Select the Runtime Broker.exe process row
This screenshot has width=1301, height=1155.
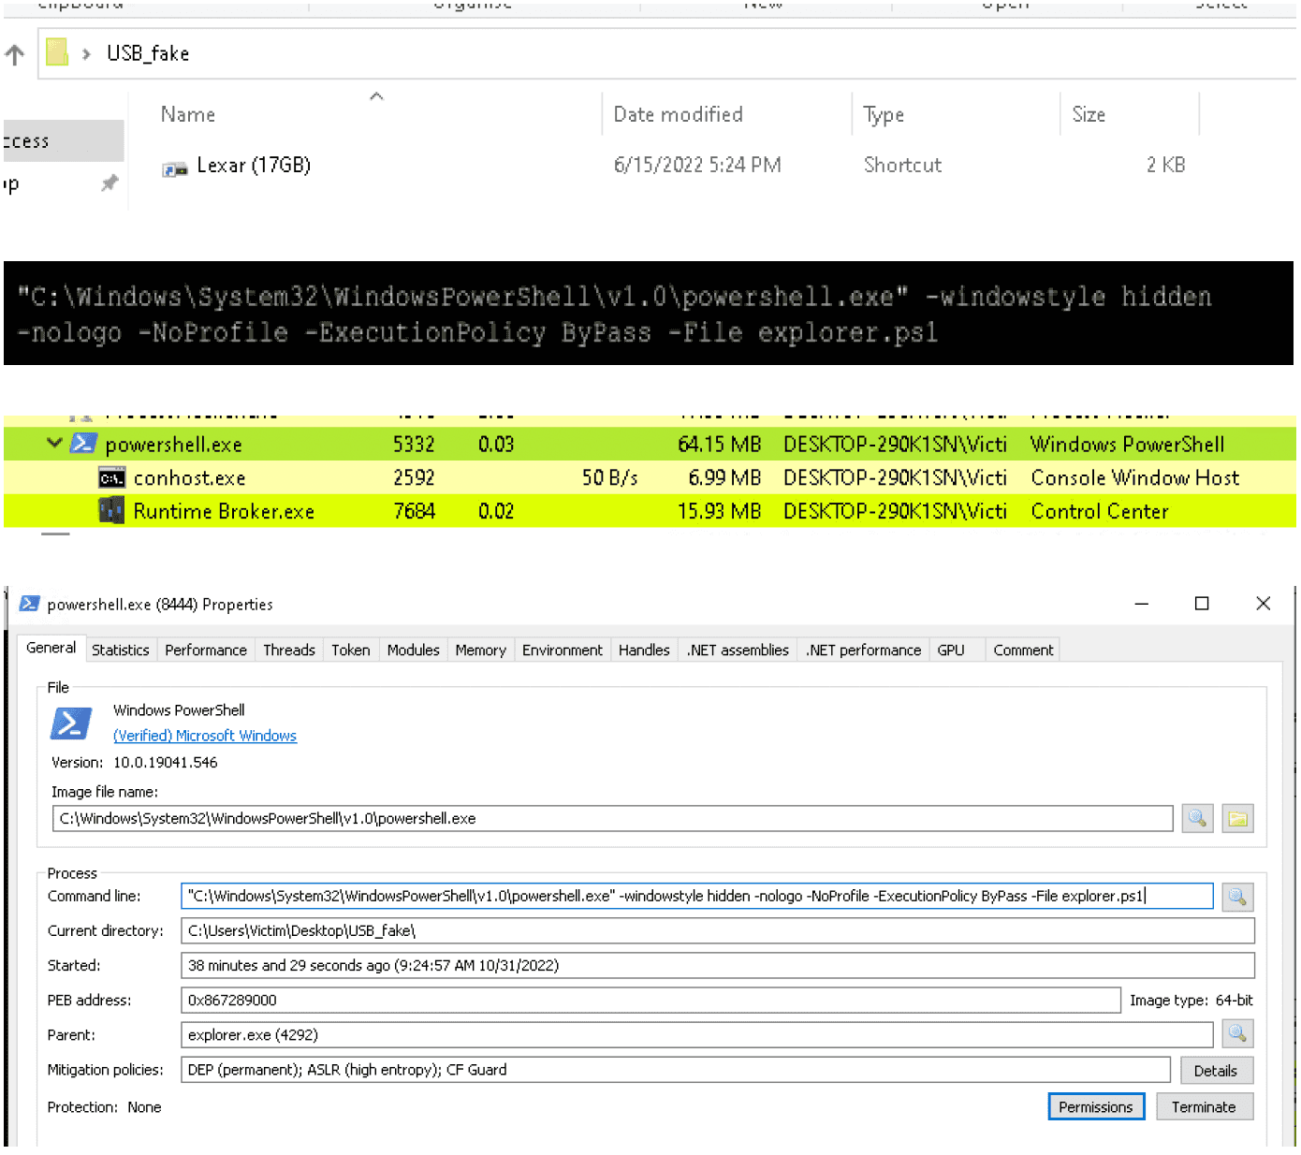coord(224,512)
